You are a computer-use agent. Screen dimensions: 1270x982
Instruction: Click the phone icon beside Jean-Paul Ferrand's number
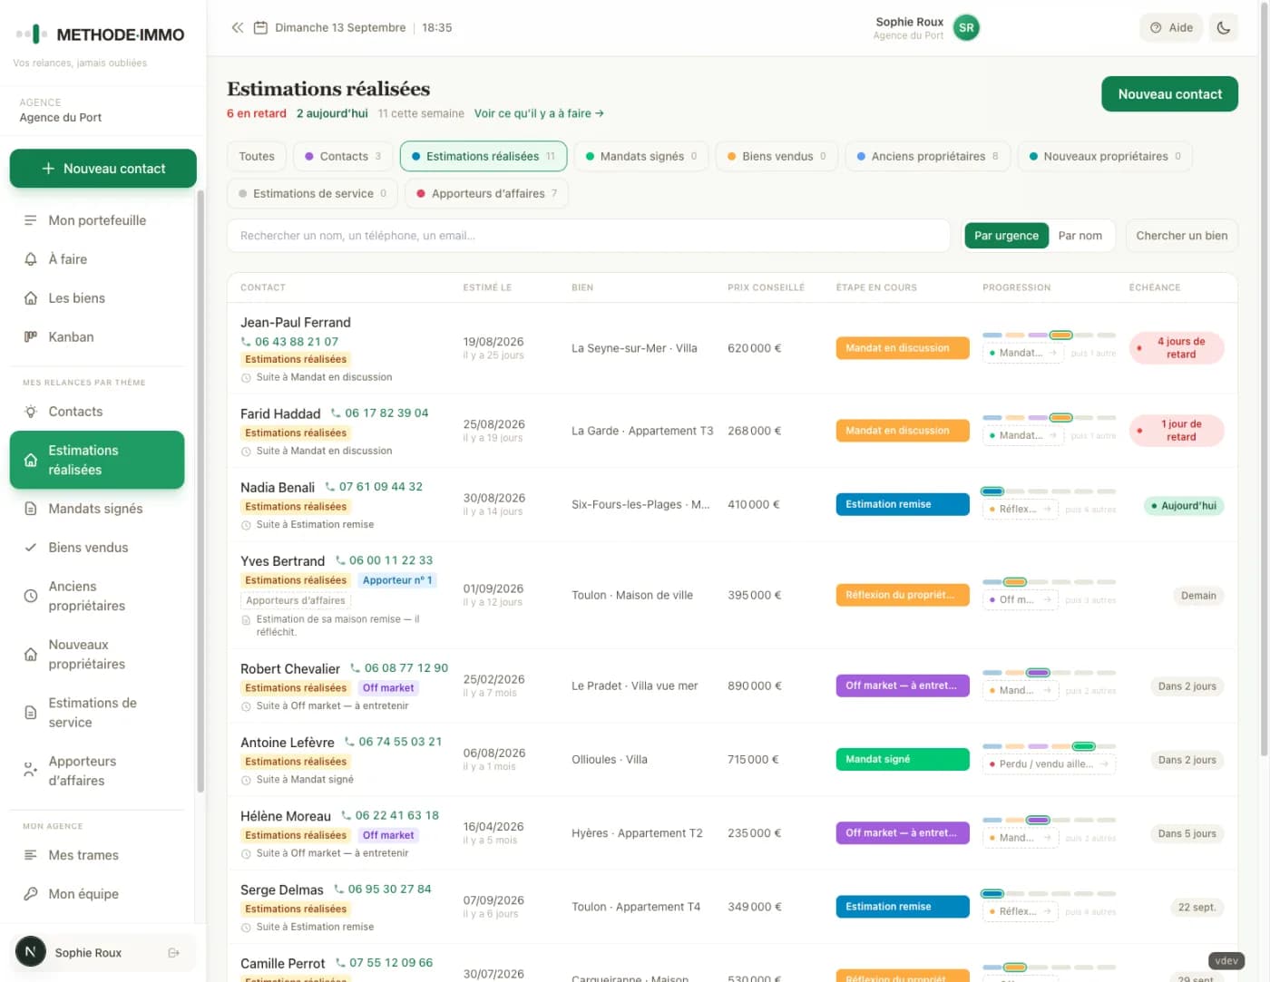246,342
